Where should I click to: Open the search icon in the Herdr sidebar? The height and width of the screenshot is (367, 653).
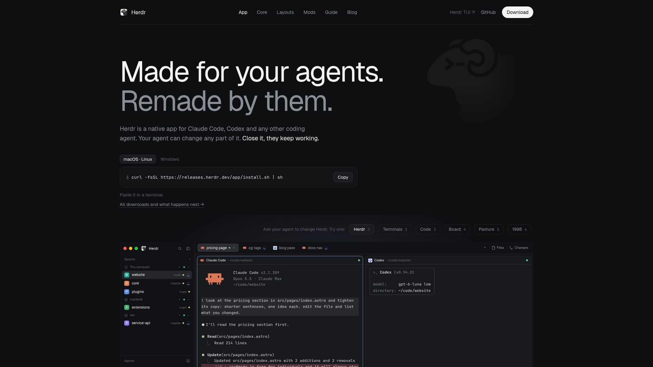pos(180,248)
